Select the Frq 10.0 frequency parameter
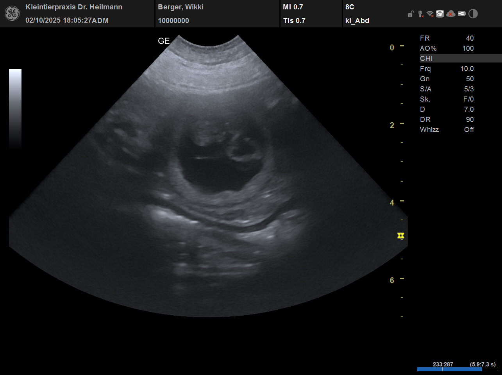 [x=447, y=69]
